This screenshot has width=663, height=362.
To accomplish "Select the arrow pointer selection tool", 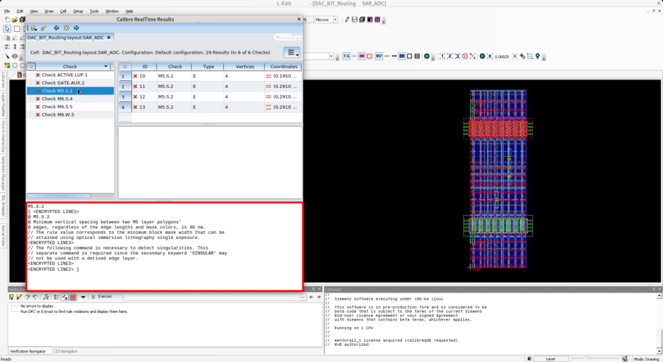I will tap(7, 28).
